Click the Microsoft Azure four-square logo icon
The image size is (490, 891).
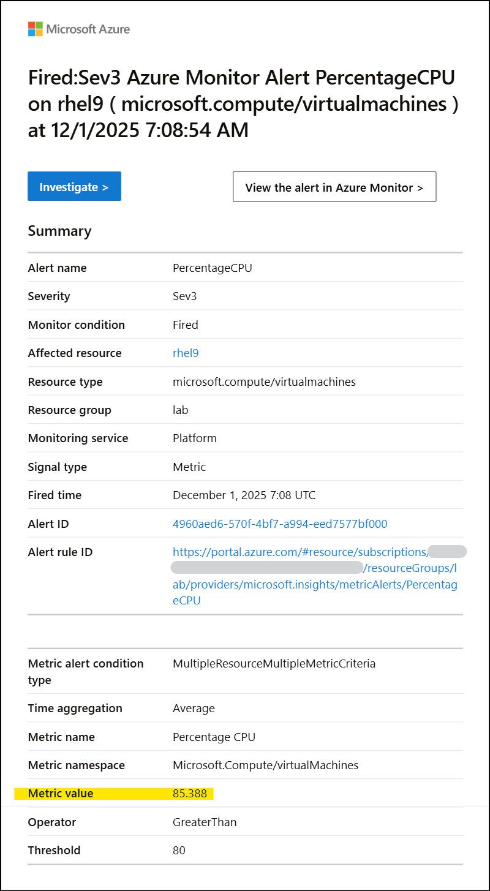(36, 29)
